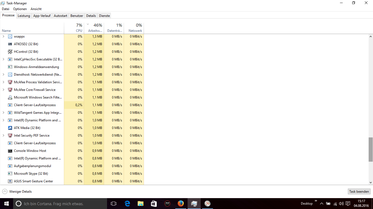This screenshot has height=209, width=373.
Task: Launch Microsoft Edge from the taskbar
Action: tap(127, 204)
